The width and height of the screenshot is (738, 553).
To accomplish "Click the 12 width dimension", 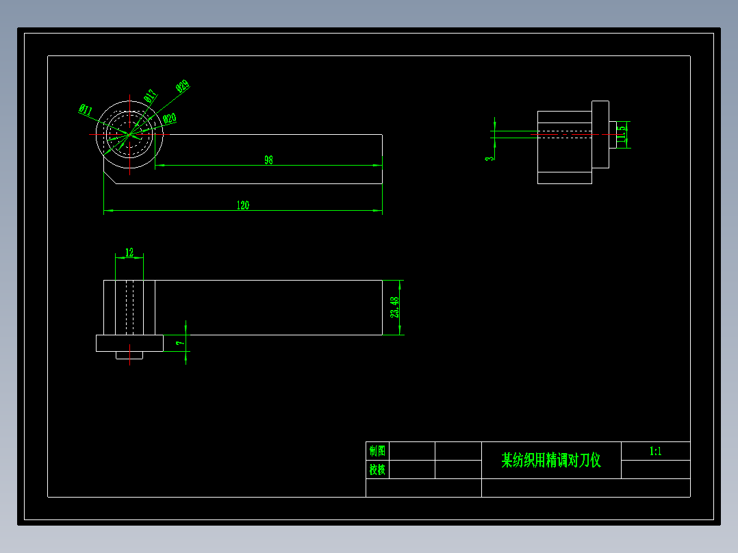I will [129, 253].
